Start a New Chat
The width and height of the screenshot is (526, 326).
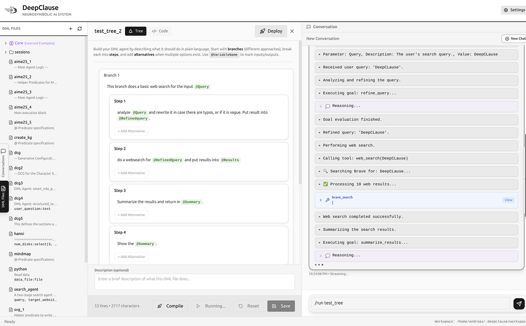point(514,39)
